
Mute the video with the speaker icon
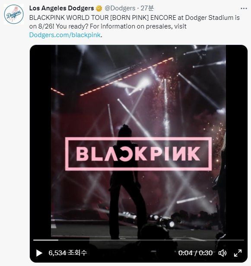point(222,253)
